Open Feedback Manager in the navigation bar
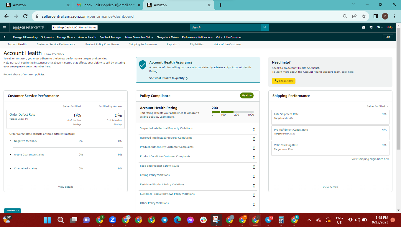The width and height of the screenshot is (401, 227). pyautogui.click(x=111, y=37)
